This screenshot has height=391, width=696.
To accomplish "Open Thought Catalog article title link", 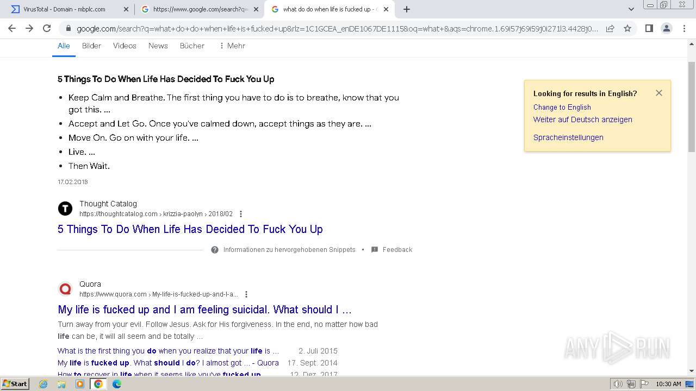I will point(190,229).
